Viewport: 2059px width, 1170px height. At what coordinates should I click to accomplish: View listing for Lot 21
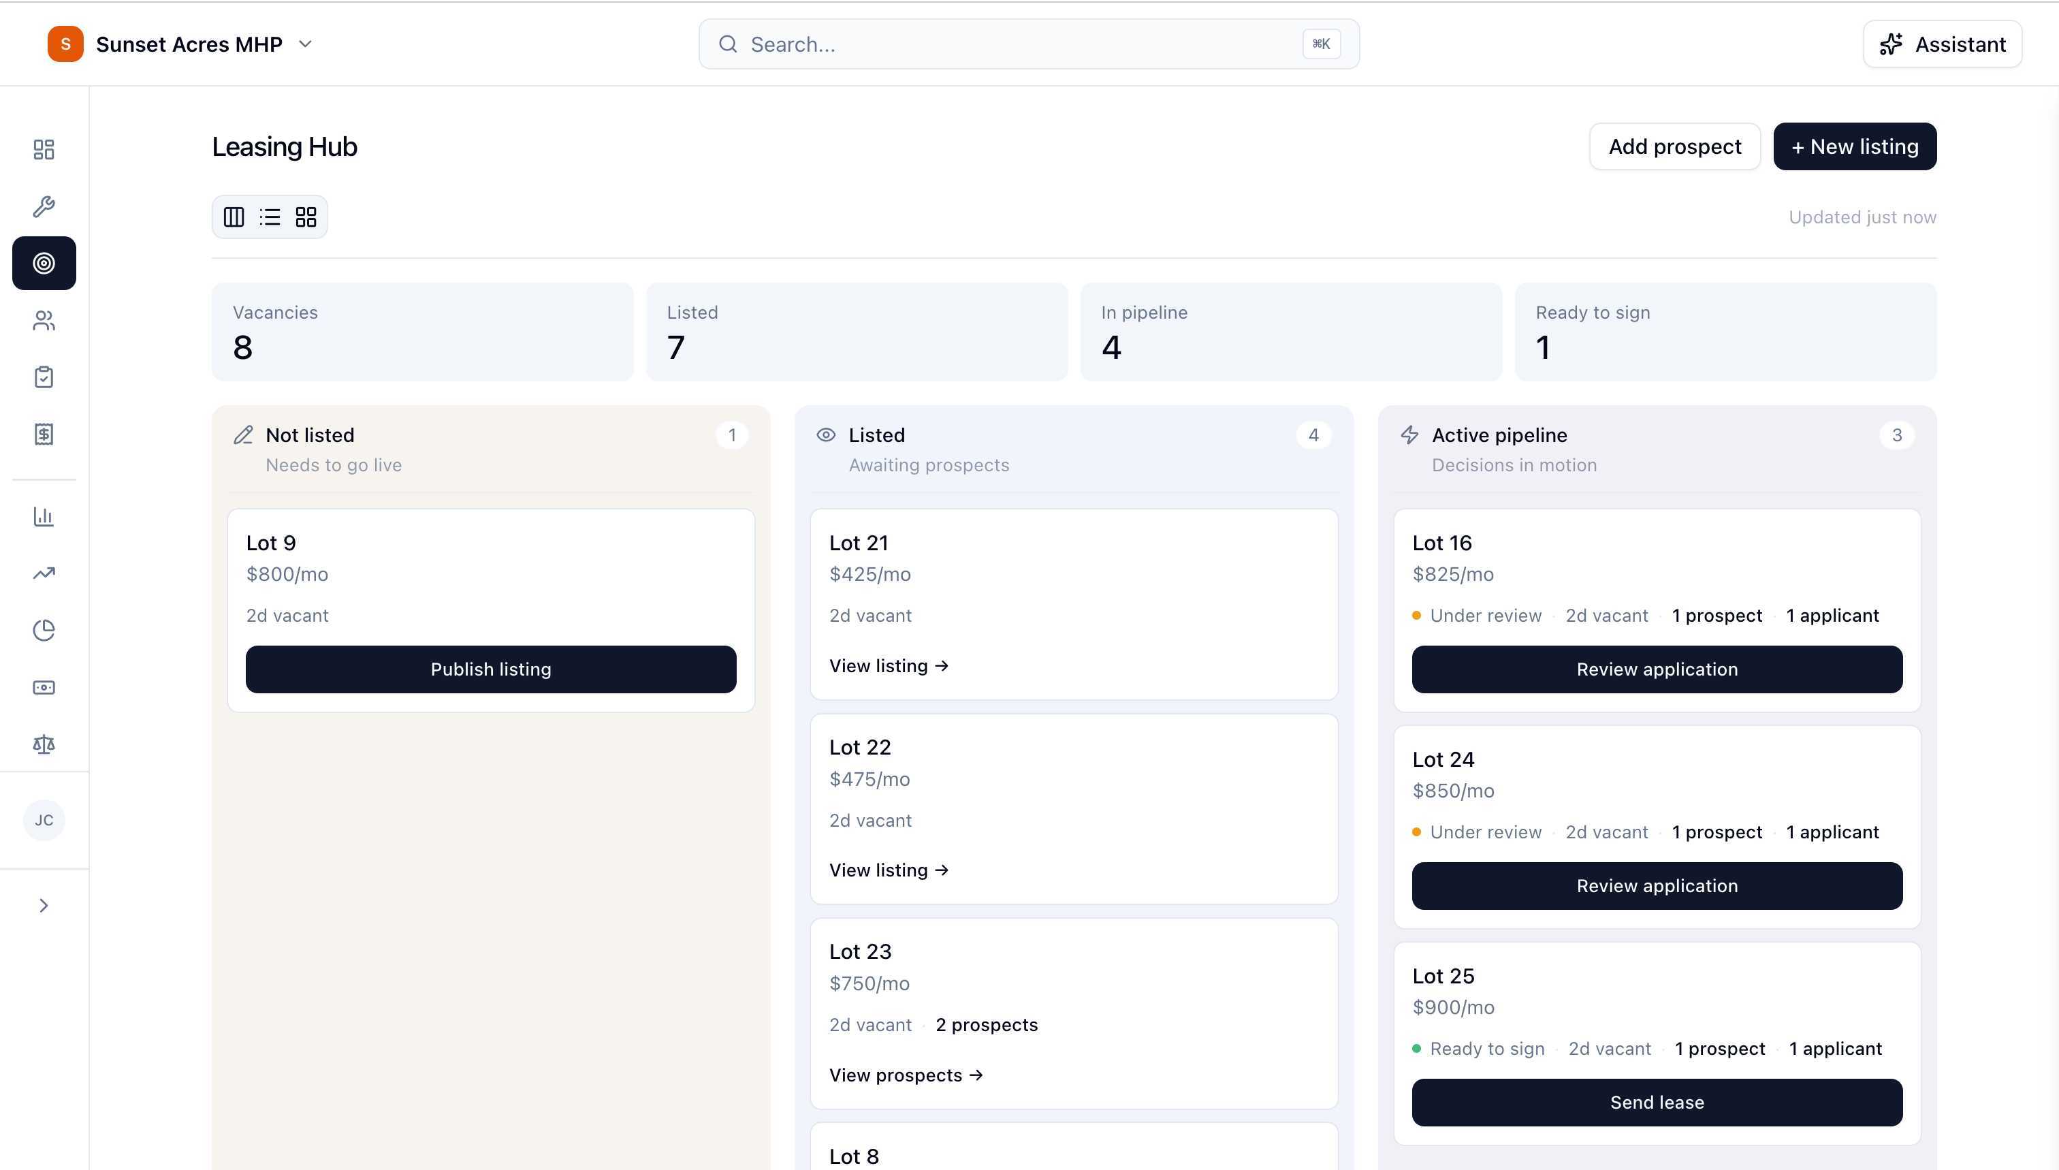point(889,665)
